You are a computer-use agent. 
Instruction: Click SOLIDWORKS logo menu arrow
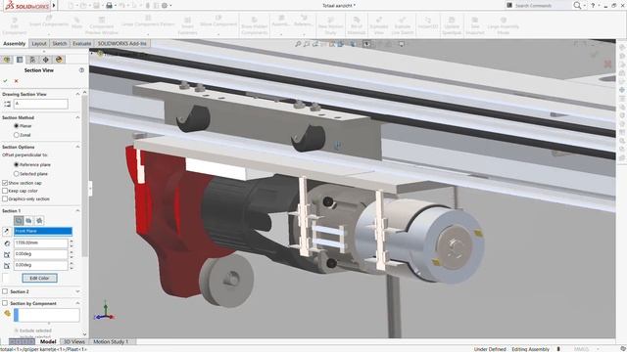[54, 6]
